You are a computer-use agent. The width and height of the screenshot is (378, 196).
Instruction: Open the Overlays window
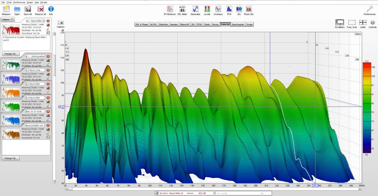[x=218, y=10]
